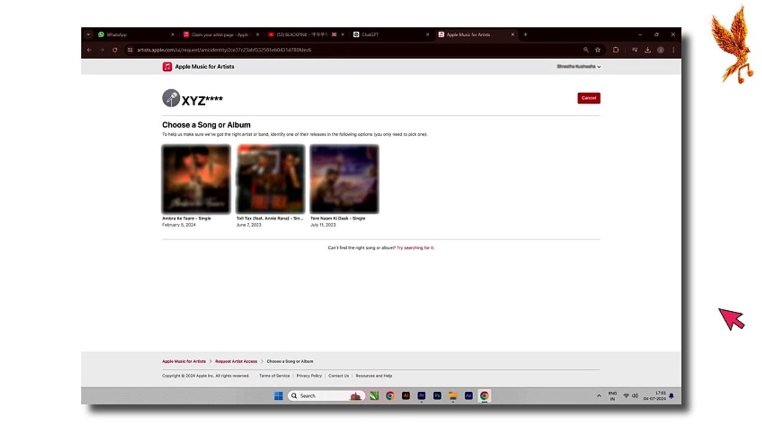This screenshot has width=762, height=431.
Task: Click the Apple Music for Artists logo icon
Action: point(167,66)
